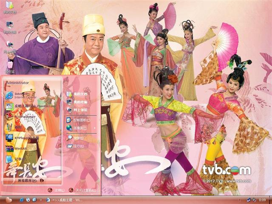Click the network tray icon
The image size is (272, 204).
pos(249,200)
